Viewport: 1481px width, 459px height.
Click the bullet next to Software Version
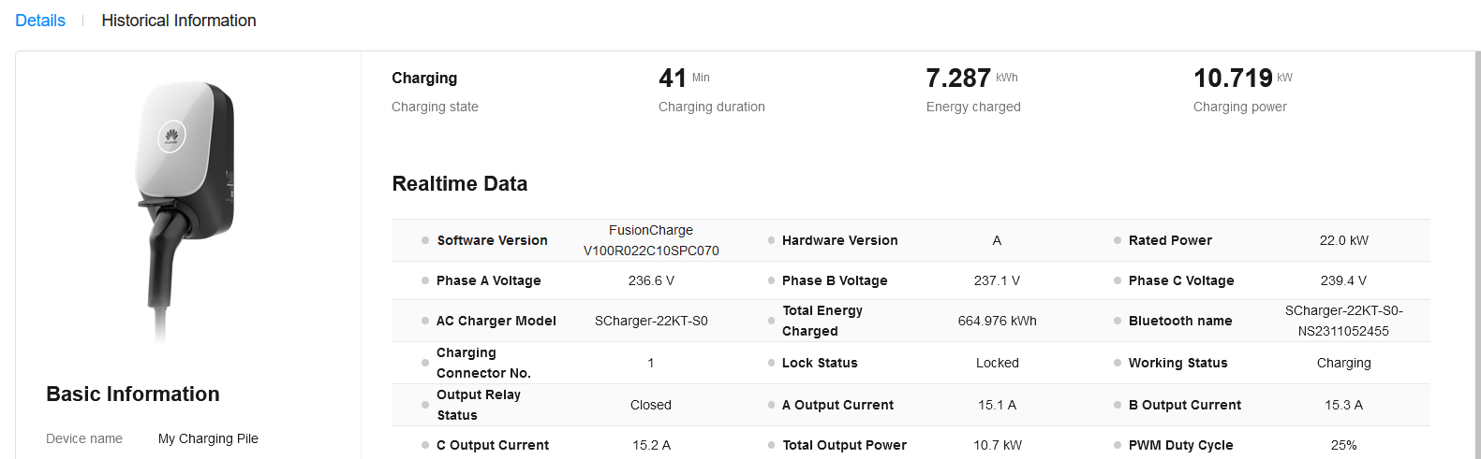click(425, 240)
